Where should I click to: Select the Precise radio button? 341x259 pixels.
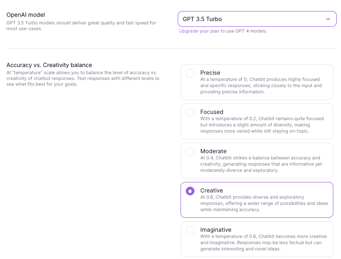coord(190,73)
